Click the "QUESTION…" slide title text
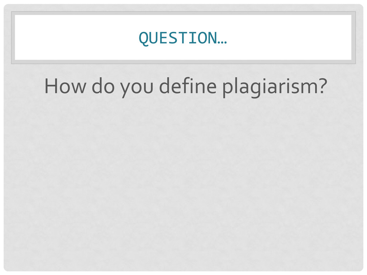 [183, 38]
